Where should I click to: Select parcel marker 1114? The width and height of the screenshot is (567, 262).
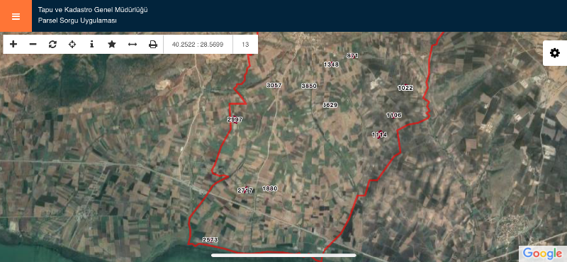click(x=379, y=135)
